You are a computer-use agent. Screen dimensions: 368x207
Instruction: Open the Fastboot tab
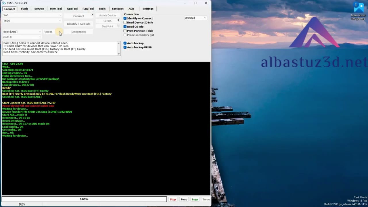pos(118,9)
